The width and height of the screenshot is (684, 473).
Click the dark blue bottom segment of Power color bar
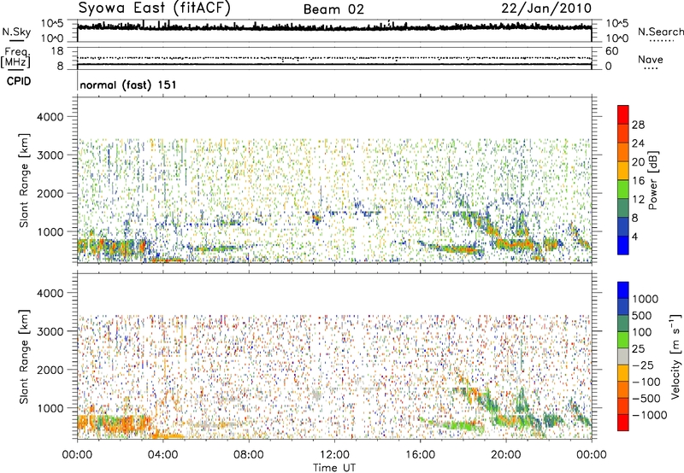tap(623, 245)
